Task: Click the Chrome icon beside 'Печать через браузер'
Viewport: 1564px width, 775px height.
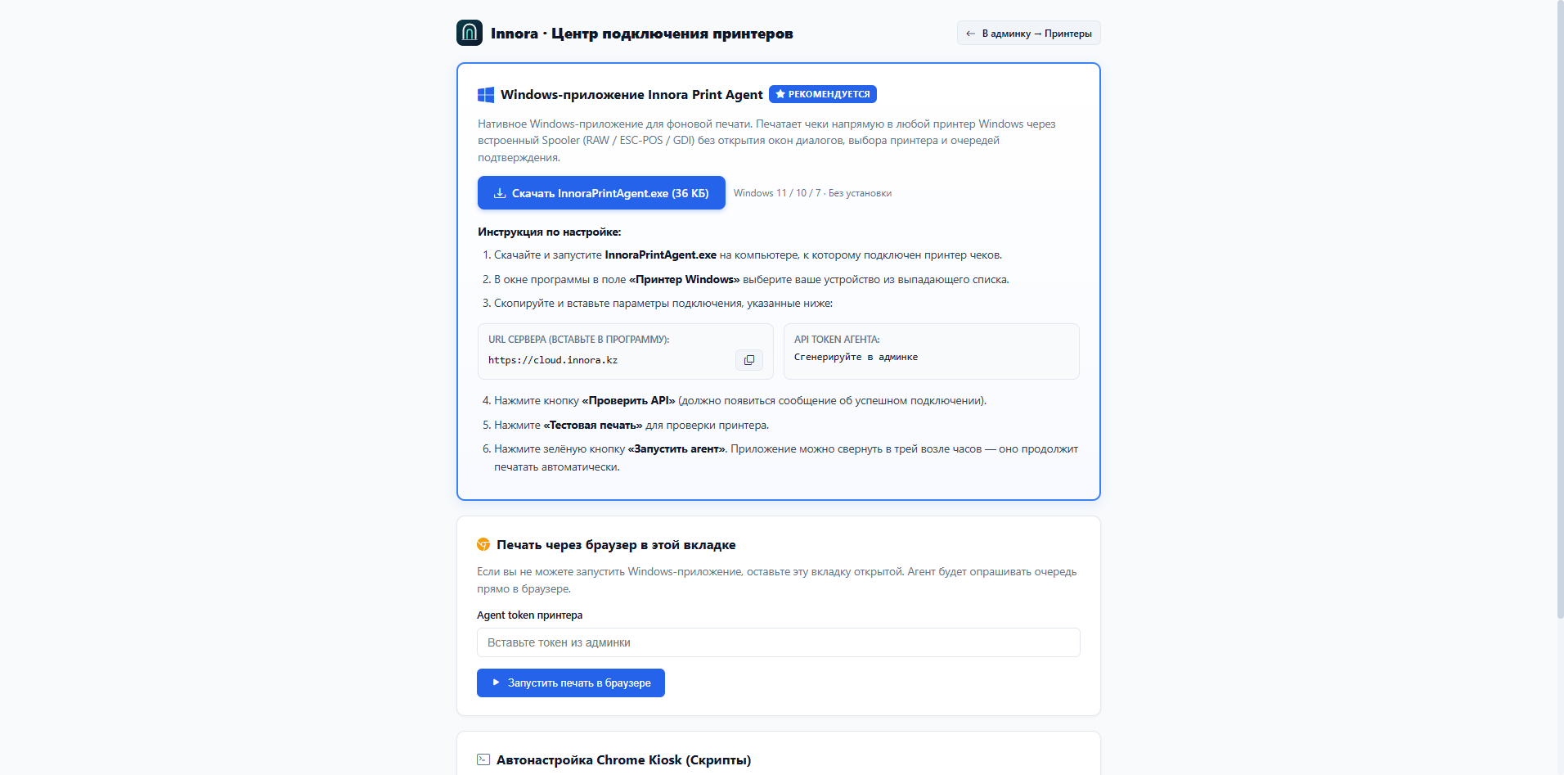Action: [483, 544]
